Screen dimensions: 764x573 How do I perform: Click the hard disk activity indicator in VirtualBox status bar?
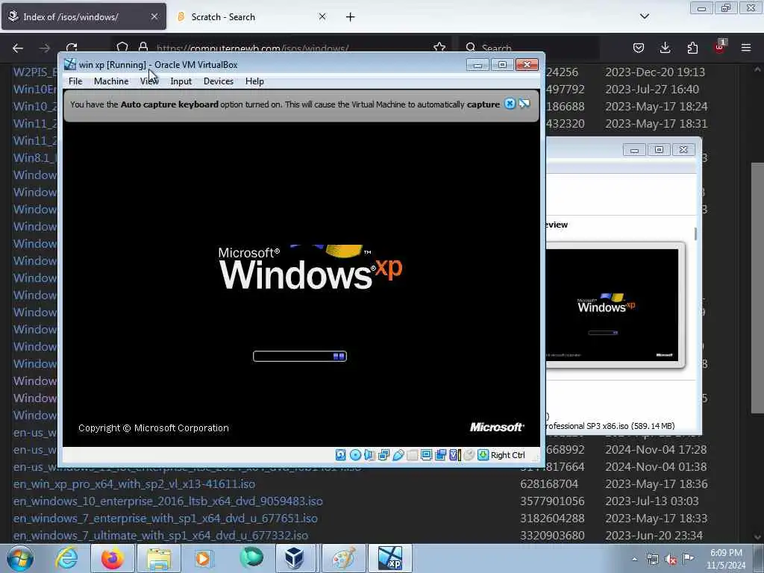click(340, 454)
